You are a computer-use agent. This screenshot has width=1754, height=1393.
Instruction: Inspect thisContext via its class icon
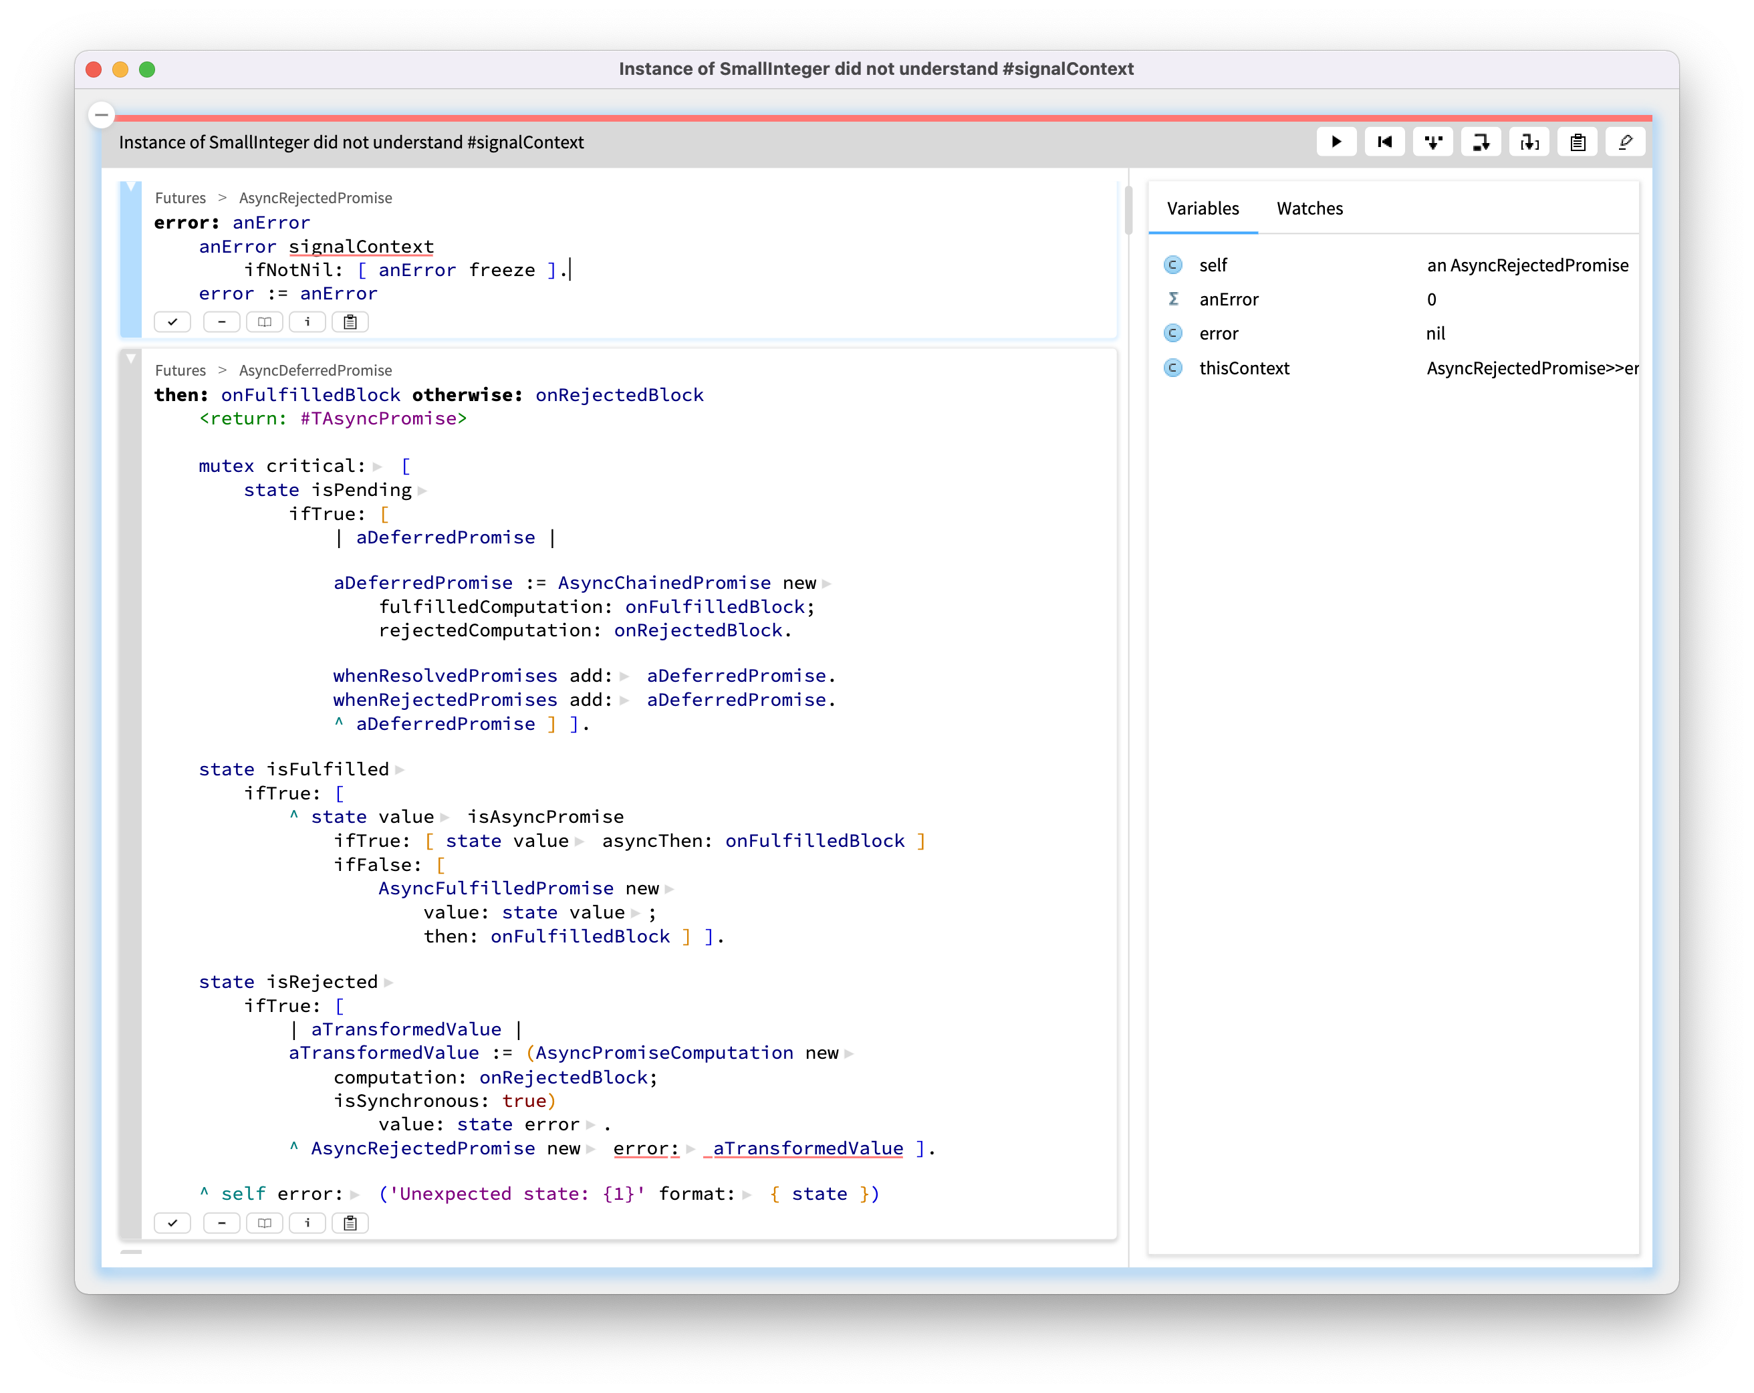pos(1172,368)
